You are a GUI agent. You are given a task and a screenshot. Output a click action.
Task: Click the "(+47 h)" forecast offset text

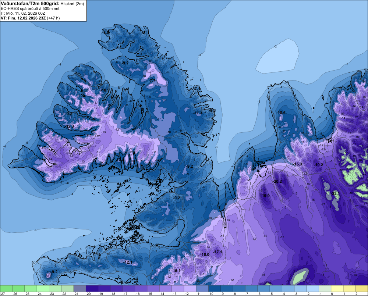[x=53, y=18]
